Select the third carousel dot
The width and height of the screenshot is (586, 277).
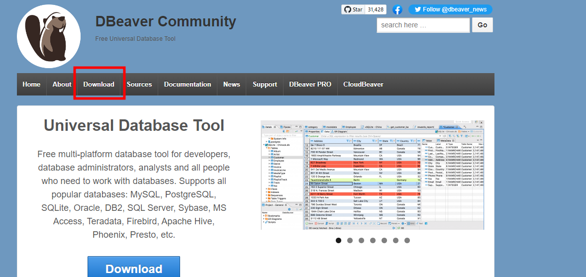pos(361,240)
